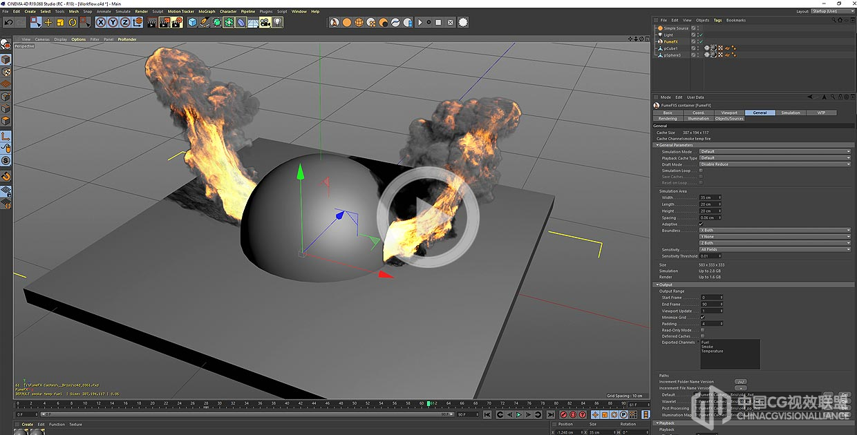Image resolution: width=857 pixels, height=435 pixels.
Task: Open Edit Render Settings clapperboard icon
Action: coord(176,22)
